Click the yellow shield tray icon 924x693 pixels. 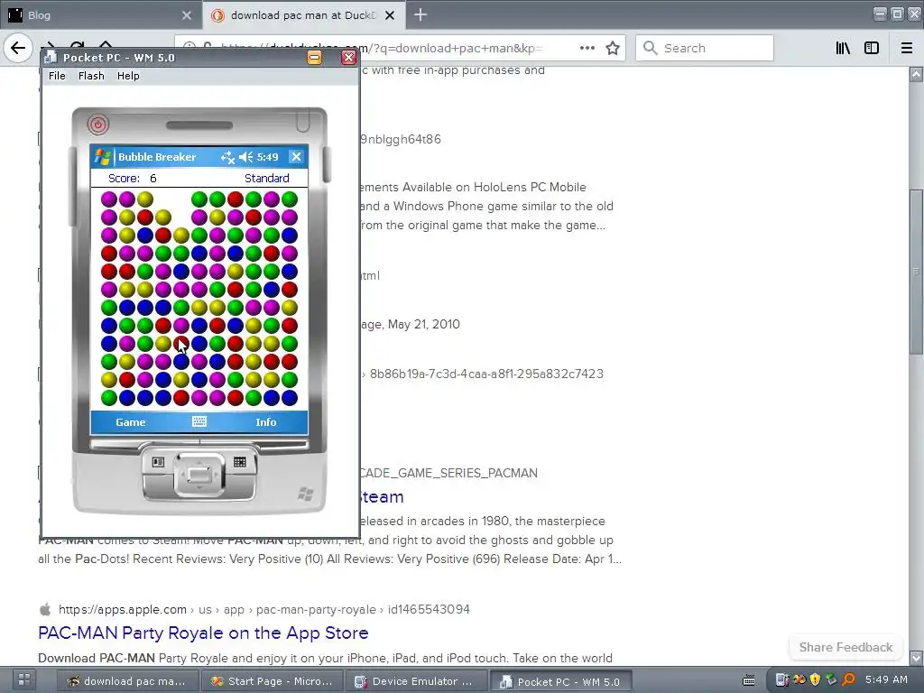816,679
